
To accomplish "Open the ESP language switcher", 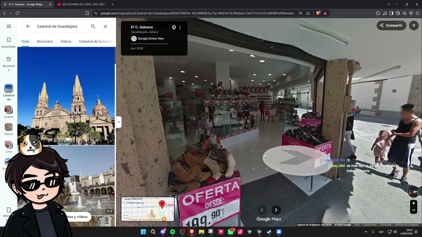I will 381,232.
